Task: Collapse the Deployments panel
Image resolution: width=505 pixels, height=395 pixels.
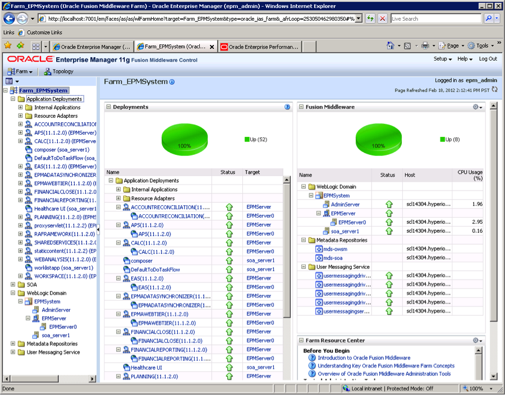Action: (x=108, y=107)
